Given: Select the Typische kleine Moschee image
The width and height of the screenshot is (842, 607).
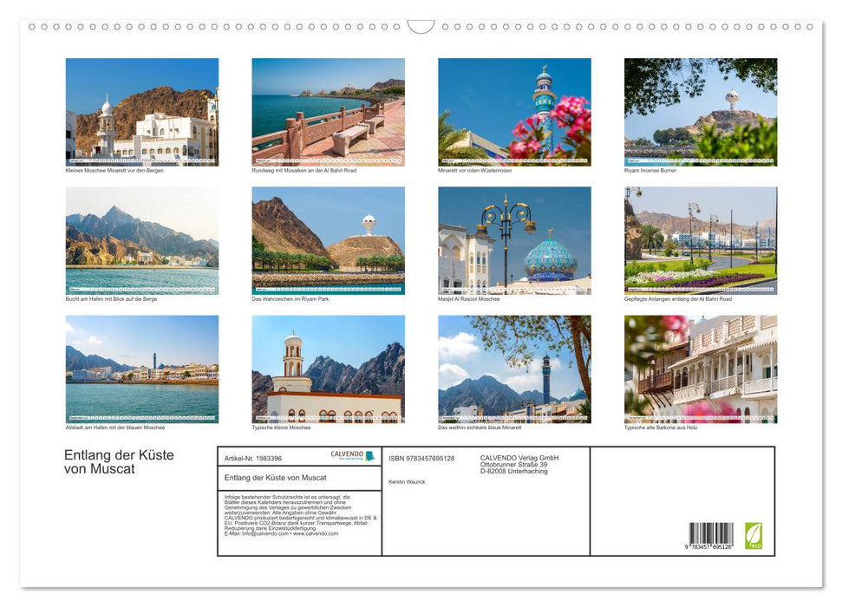Looking at the screenshot, I should [x=328, y=369].
